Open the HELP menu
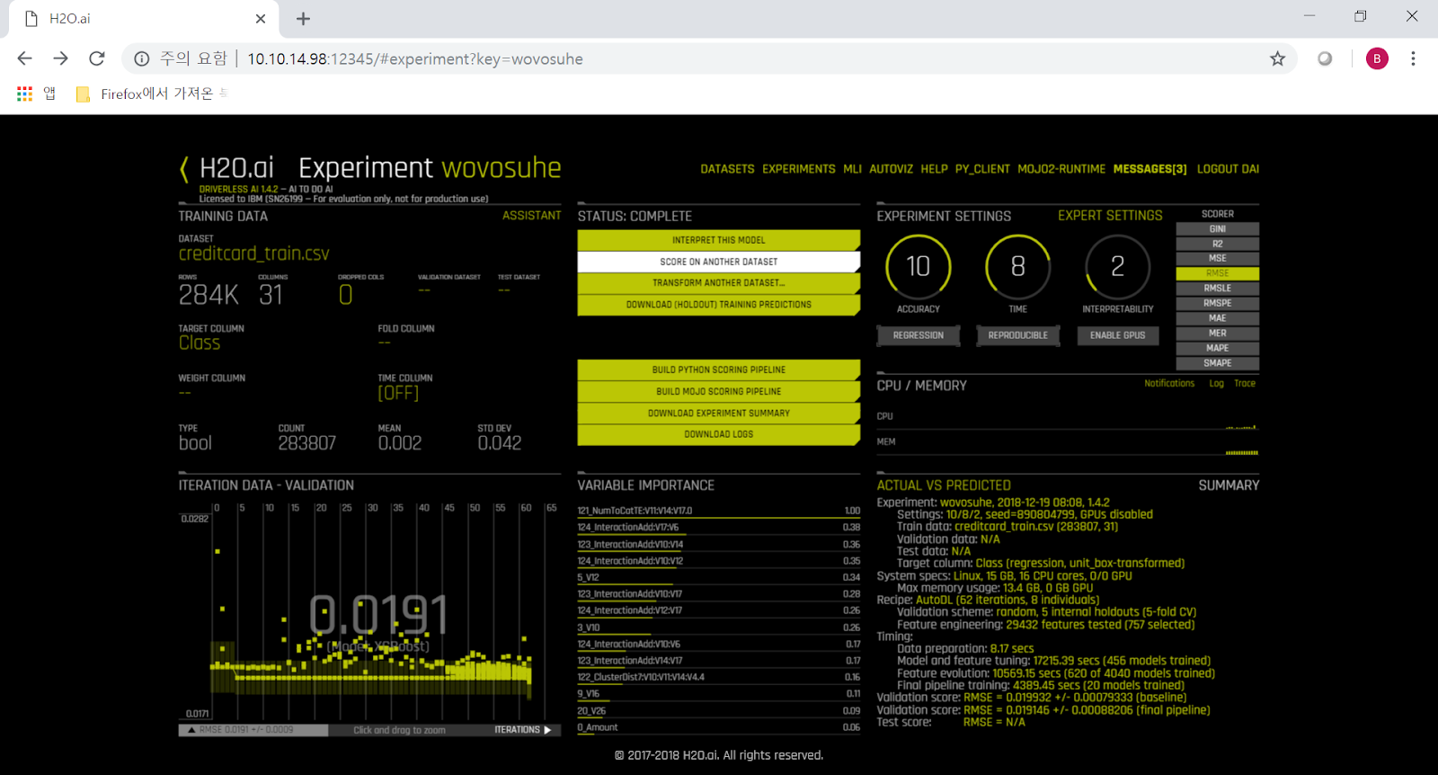The height and width of the screenshot is (775, 1438). click(934, 169)
